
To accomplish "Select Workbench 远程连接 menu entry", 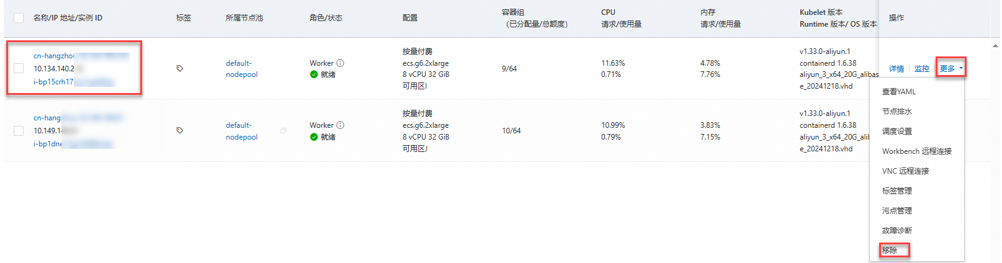I will pyautogui.click(x=916, y=151).
